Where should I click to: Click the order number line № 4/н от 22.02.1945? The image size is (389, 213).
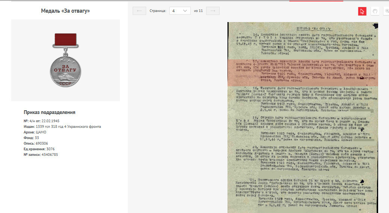click(x=42, y=121)
